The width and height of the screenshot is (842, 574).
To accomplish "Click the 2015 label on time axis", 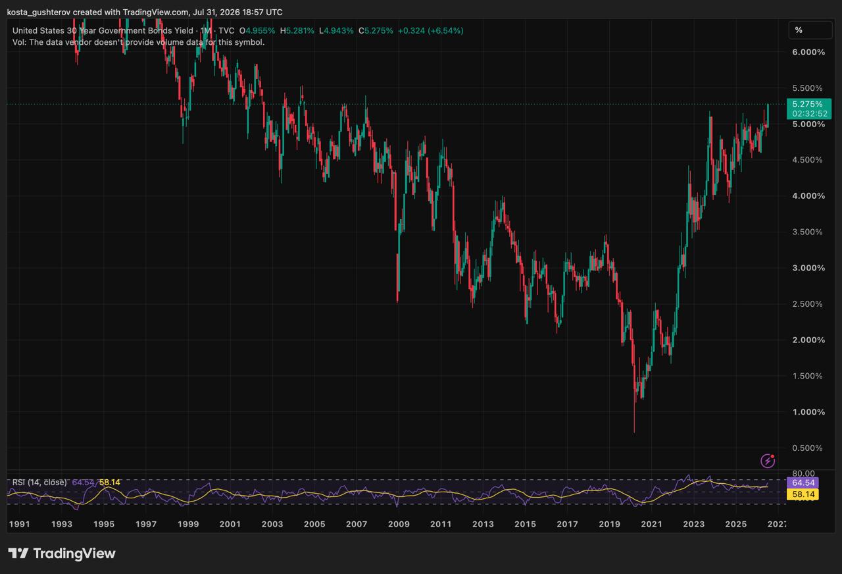I will tap(525, 524).
